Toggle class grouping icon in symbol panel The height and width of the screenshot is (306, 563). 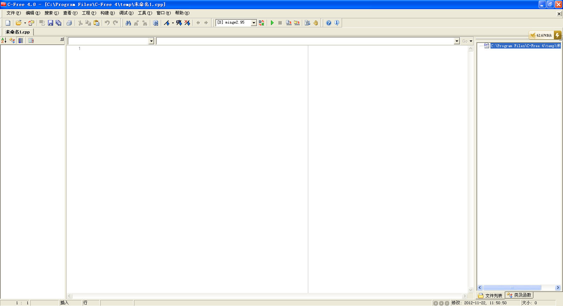pos(12,40)
